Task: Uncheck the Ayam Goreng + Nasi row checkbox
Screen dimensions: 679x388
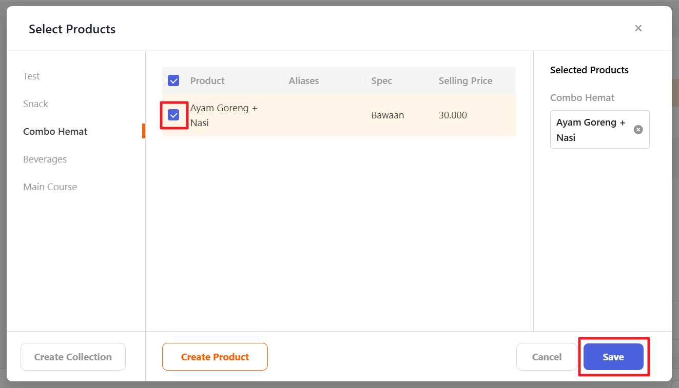Action: [173, 115]
